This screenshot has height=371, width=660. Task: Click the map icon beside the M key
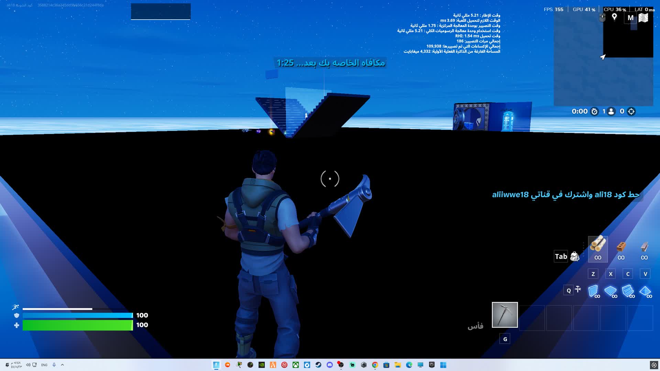[x=643, y=18]
